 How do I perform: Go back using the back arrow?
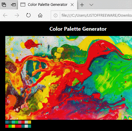[5, 15]
